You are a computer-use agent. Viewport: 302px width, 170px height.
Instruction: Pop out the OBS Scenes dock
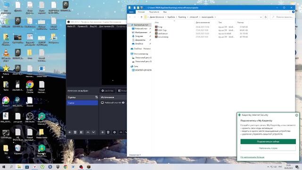pyautogui.click(x=96, y=97)
